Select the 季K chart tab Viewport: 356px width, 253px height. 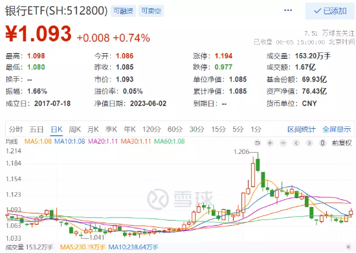click(x=111, y=129)
